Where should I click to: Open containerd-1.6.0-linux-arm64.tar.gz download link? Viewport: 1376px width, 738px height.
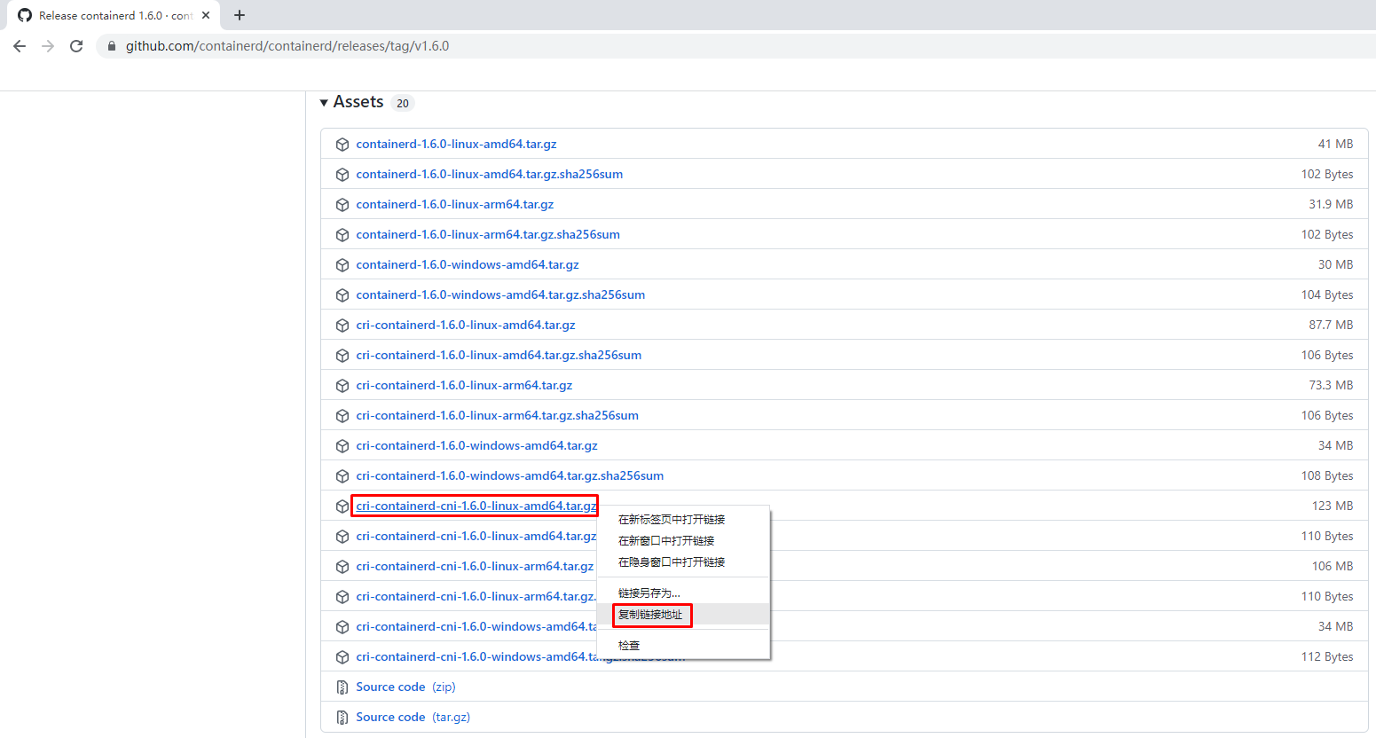pyautogui.click(x=454, y=204)
